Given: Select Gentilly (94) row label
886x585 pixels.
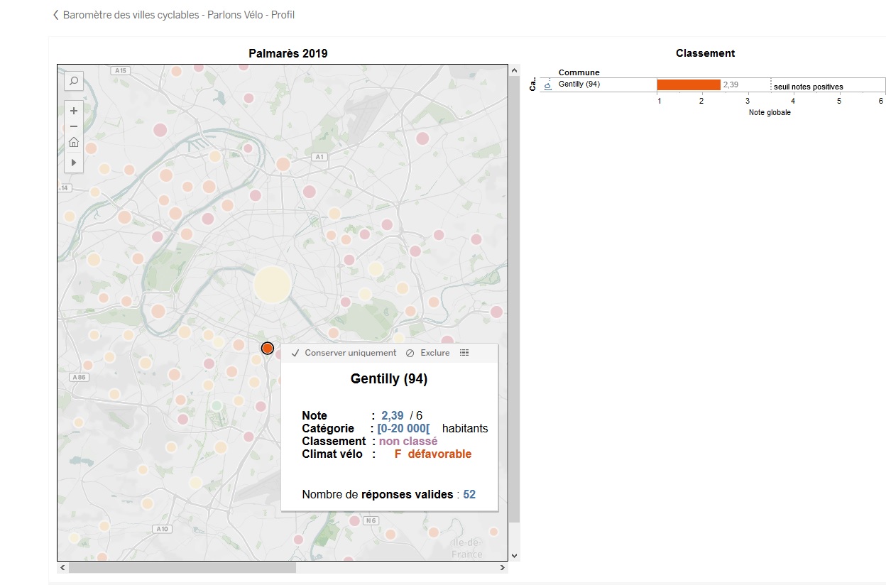Looking at the screenshot, I should point(579,84).
